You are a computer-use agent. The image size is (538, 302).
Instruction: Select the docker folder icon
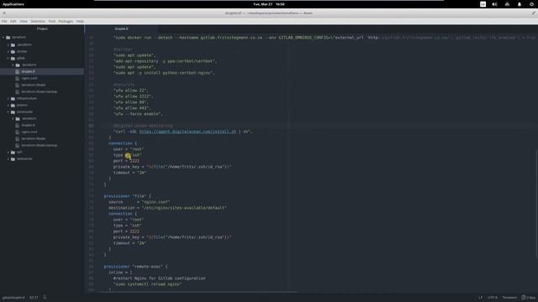click(x=13, y=52)
